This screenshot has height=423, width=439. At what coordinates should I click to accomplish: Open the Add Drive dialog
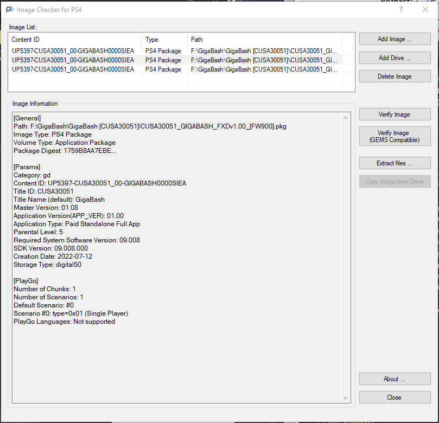(395, 58)
